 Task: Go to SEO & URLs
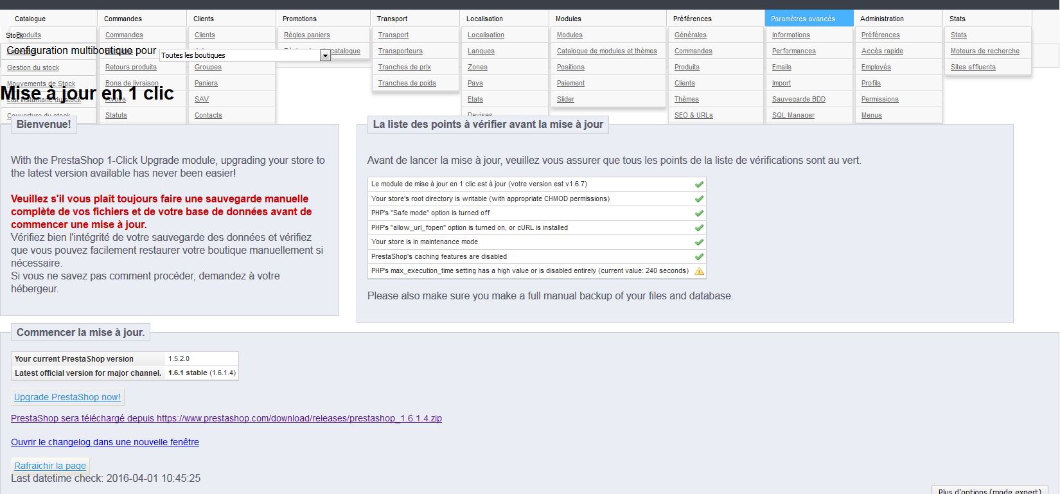tap(694, 115)
